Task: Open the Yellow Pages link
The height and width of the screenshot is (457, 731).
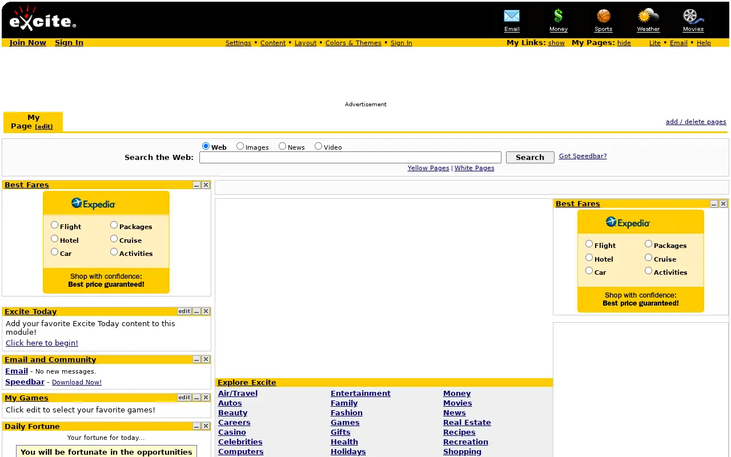Action: click(428, 168)
